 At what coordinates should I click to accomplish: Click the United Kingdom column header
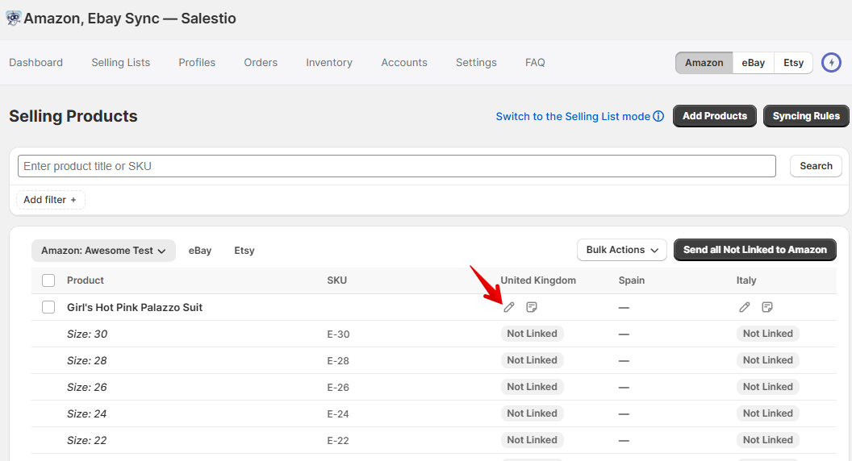[538, 280]
